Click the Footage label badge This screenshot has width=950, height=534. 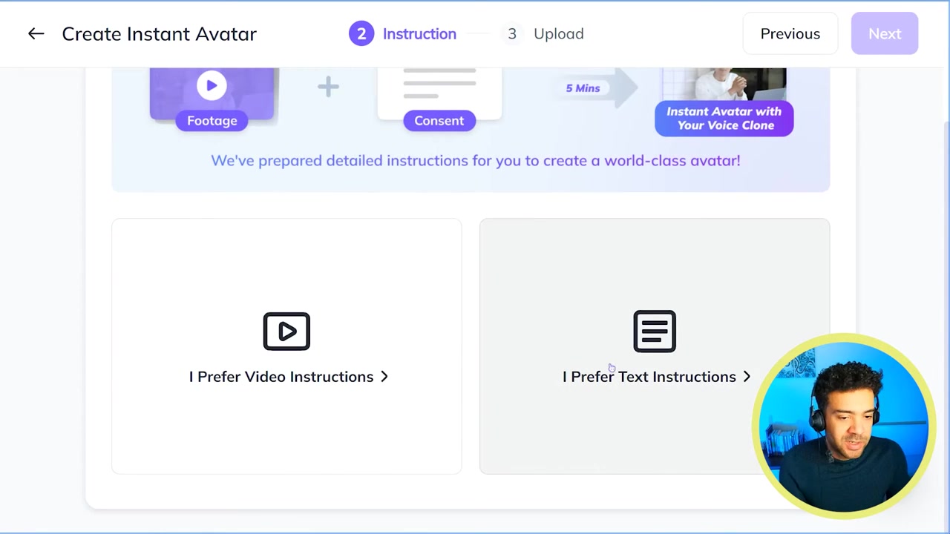coord(212,121)
